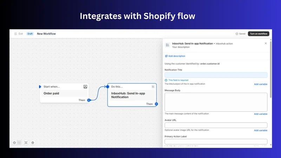This screenshot has height=158, width=281.
Task: Click the InboxHub action app icon in panel header
Action: 168,45
